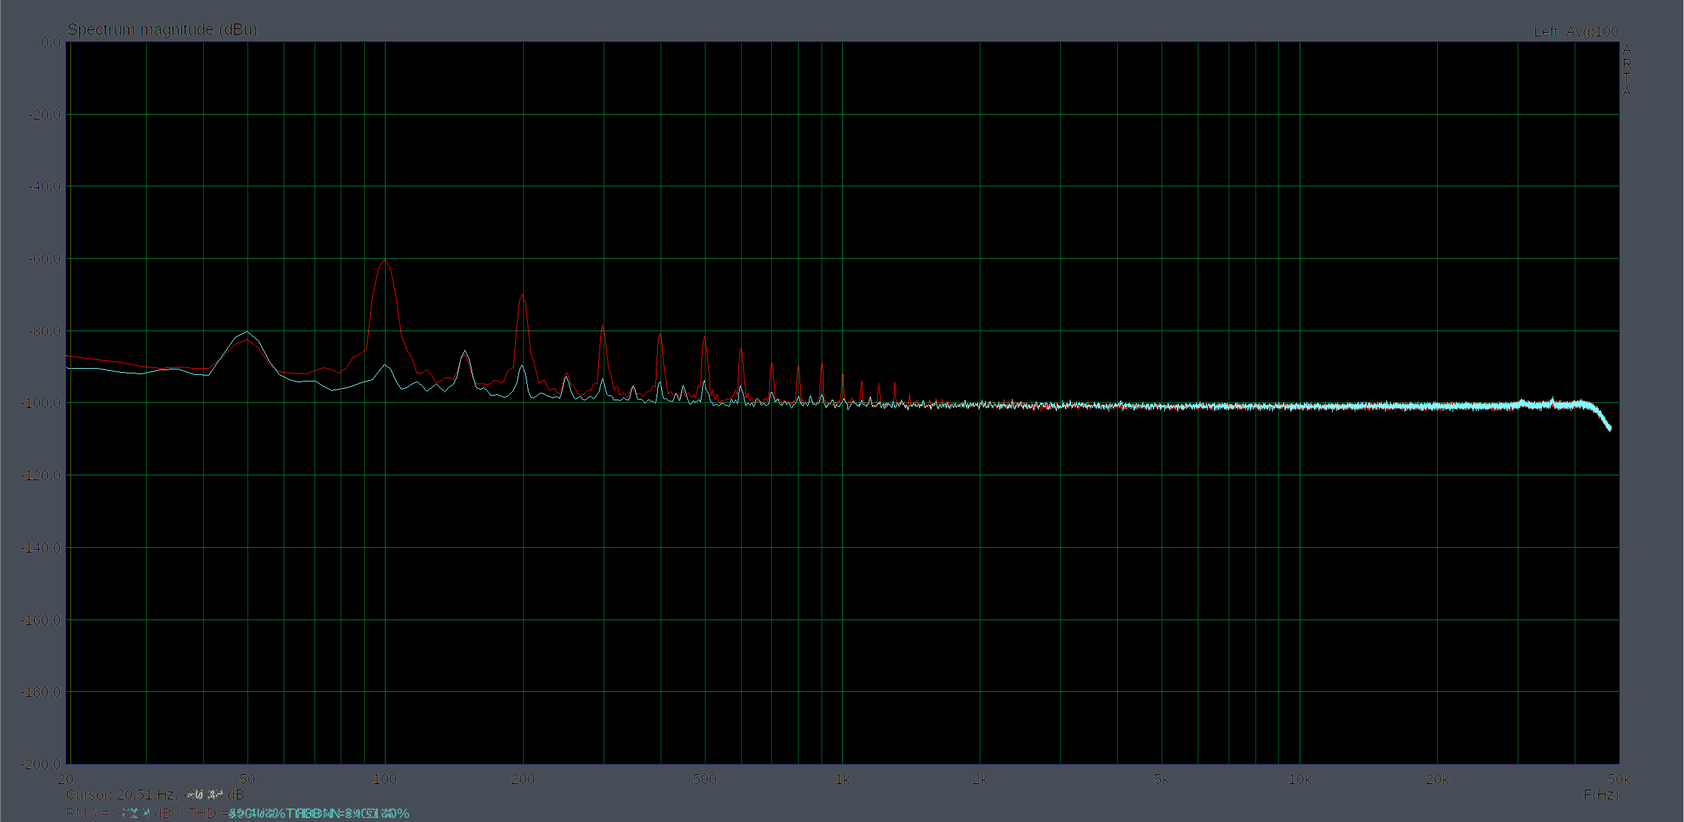Click the '-40.0' y-axis label
Viewport: 1684px width, 822px height.
point(44,186)
